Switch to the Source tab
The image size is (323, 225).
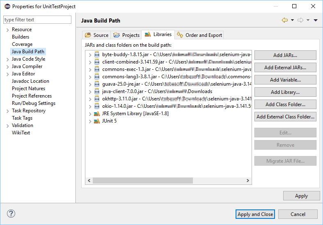click(x=97, y=35)
